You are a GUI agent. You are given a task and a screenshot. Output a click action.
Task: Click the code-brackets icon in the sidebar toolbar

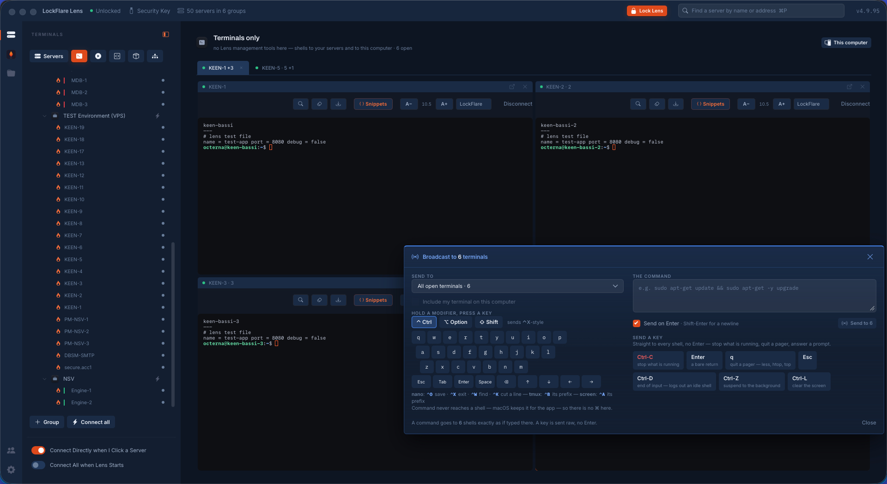[117, 56]
